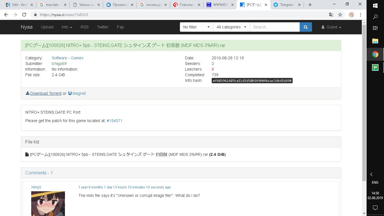Collapse the Comments - 1 section header

pos(39,173)
